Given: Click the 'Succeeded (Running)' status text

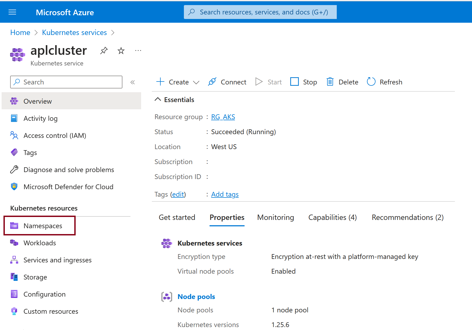Looking at the screenshot, I should tap(243, 132).
